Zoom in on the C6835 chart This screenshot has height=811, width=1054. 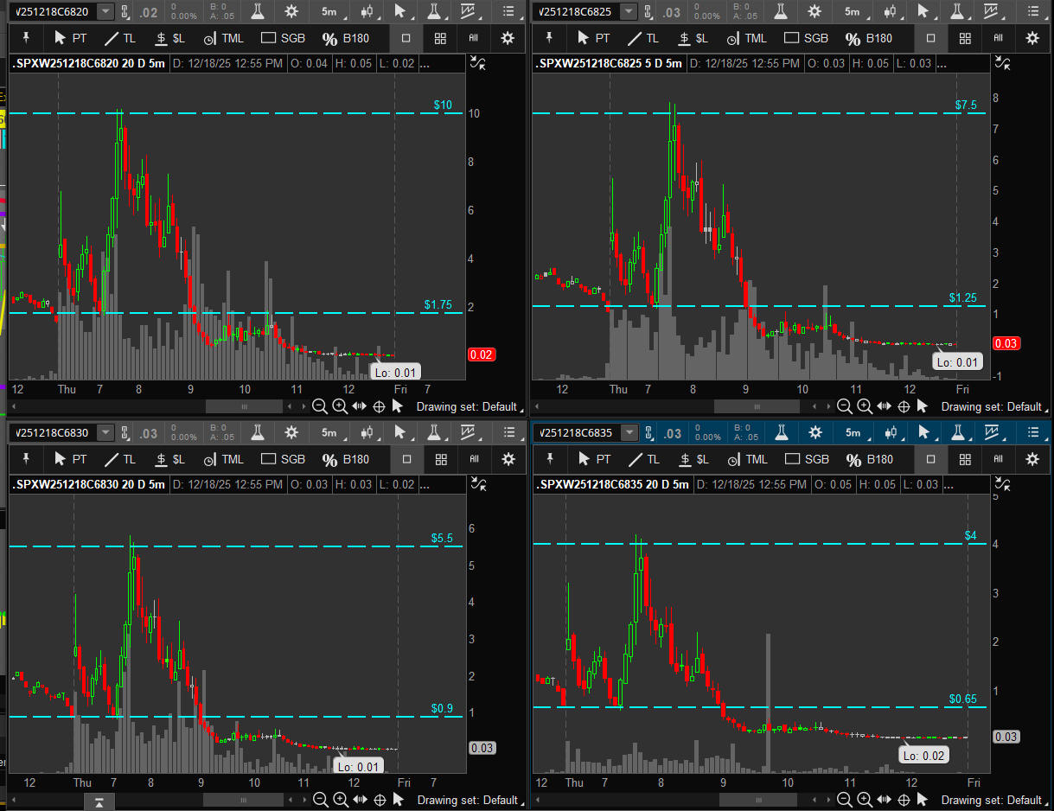[866, 800]
